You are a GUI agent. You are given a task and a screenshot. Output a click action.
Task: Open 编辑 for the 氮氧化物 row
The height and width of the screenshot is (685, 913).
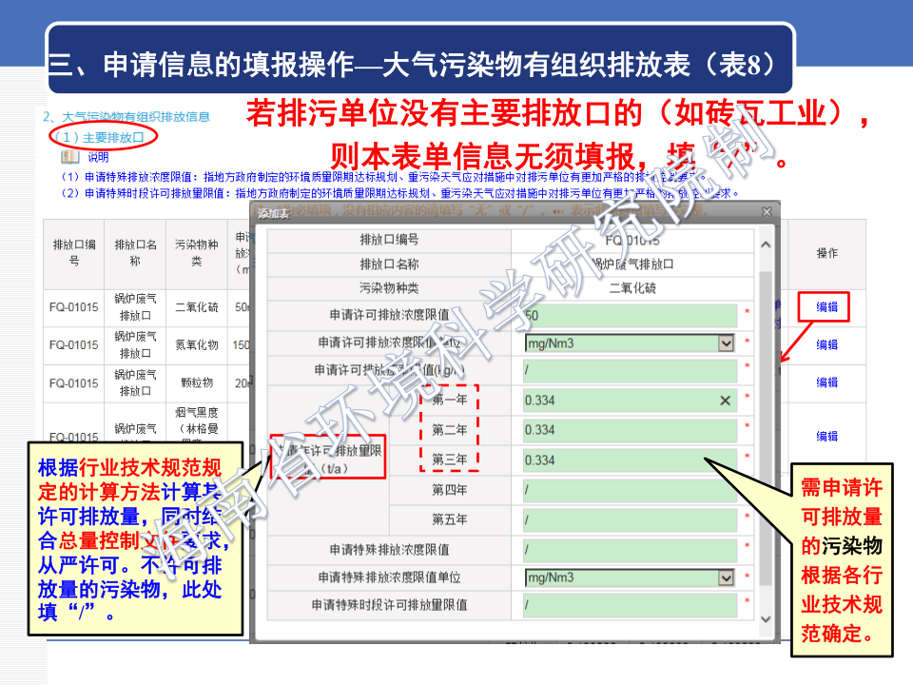tap(826, 344)
